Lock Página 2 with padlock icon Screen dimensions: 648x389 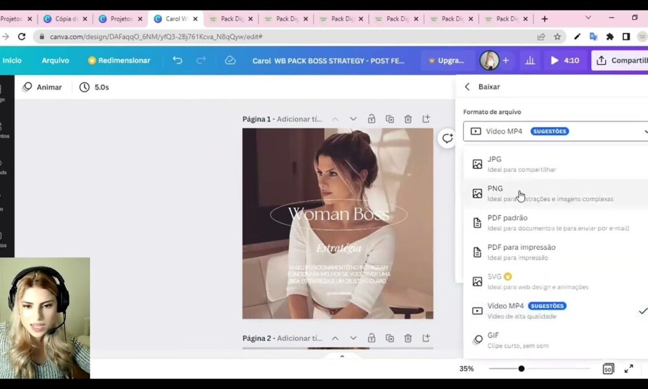tap(371, 338)
